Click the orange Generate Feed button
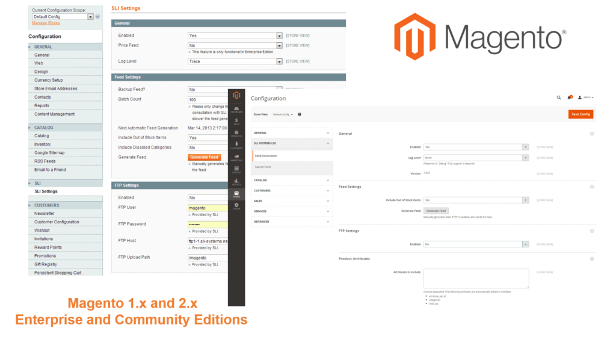The width and height of the screenshot is (616, 351). click(x=205, y=157)
